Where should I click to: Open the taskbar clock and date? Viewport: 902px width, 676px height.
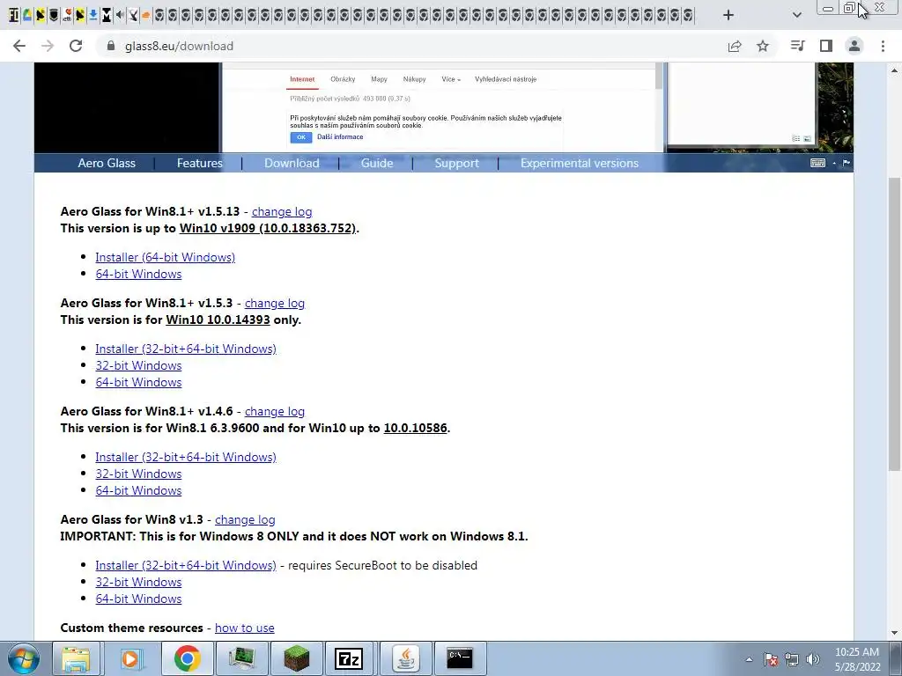click(x=858, y=659)
